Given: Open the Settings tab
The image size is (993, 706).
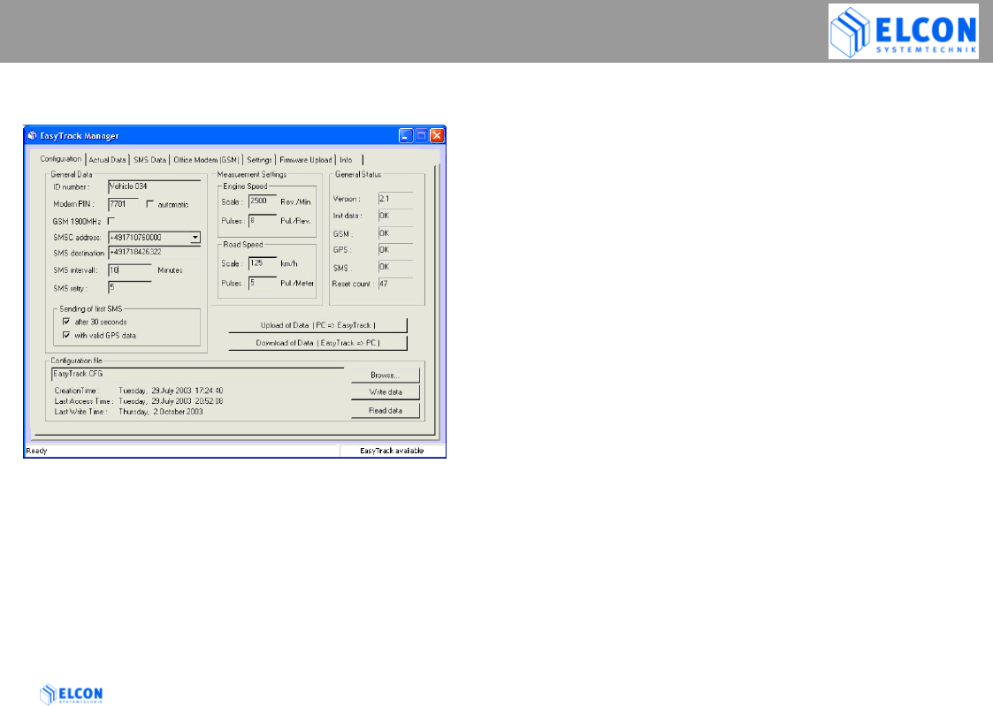Looking at the screenshot, I should point(259,160).
